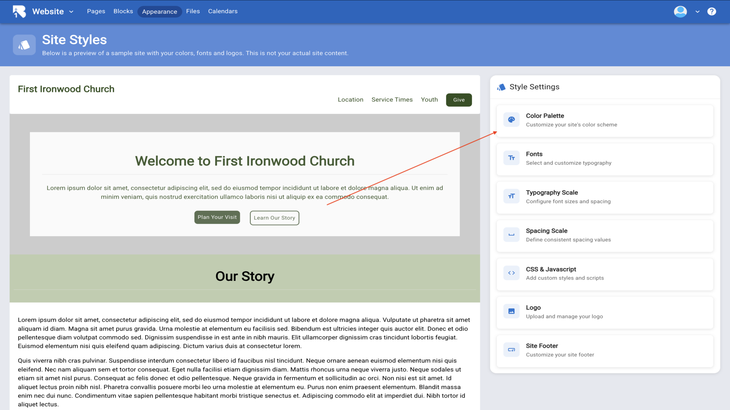The height and width of the screenshot is (410, 730).
Task: Expand the Website module dropdown
Action: pyautogui.click(x=71, y=12)
